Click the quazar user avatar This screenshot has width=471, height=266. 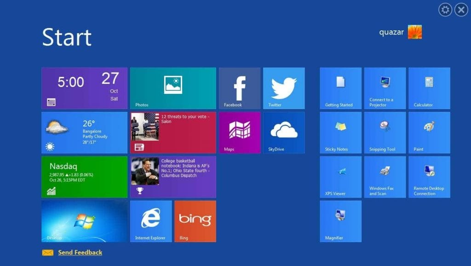pyautogui.click(x=414, y=32)
